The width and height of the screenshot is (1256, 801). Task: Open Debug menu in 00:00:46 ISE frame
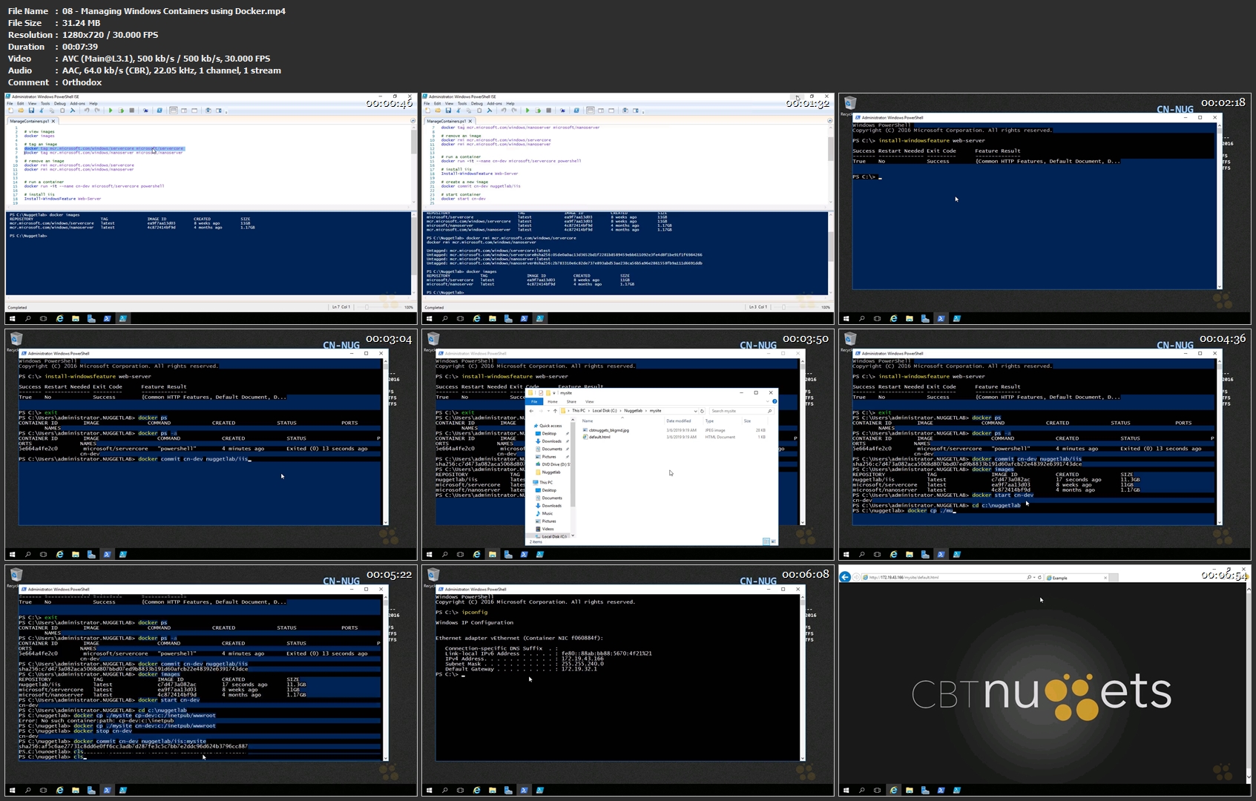click(x=60, y=103)
